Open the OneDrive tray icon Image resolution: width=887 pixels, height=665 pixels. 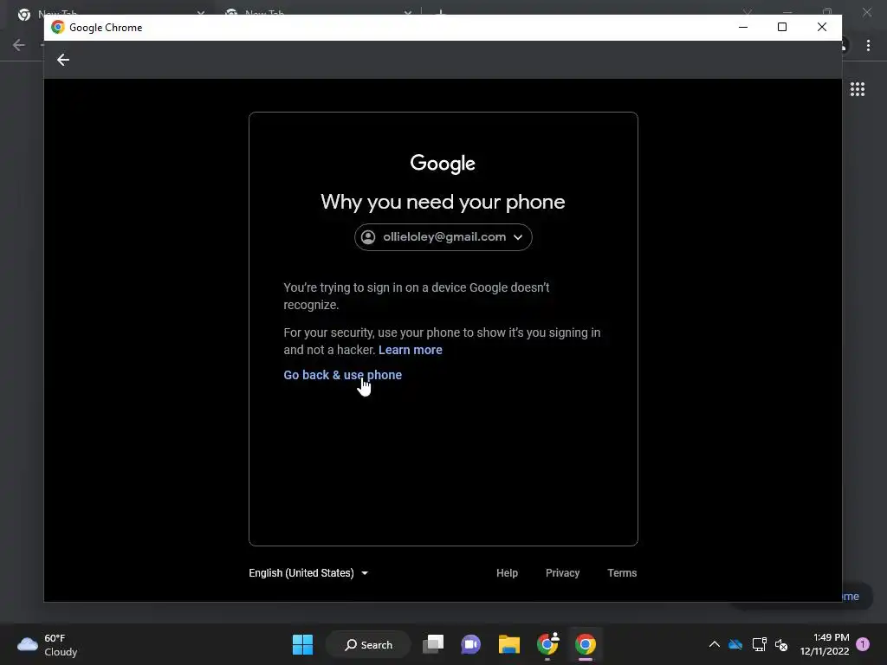pyautogui.click(x=735, y=644)
